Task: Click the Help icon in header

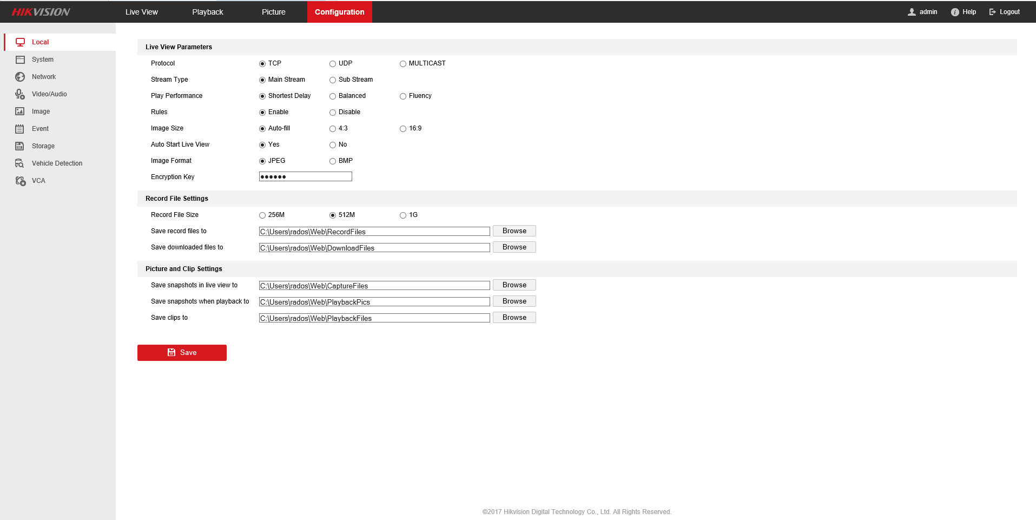Action: pyautogui.click(x=955, y=12)
